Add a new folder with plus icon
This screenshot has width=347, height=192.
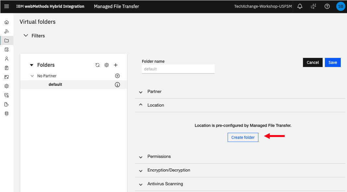(116, 65)
